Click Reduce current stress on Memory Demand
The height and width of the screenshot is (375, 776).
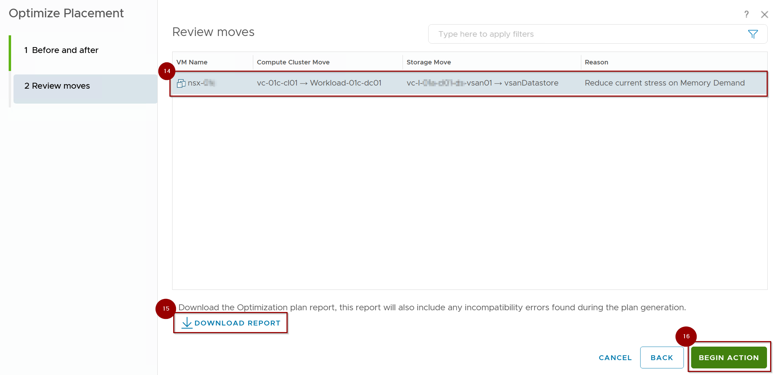(x=664, y=83)
